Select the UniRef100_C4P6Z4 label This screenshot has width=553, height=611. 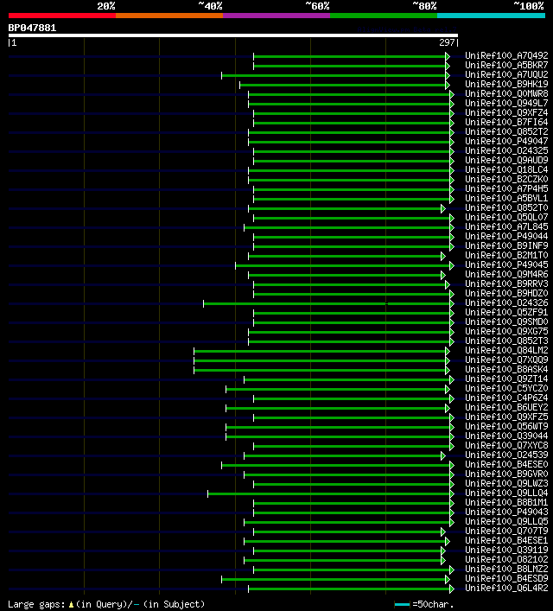(x=506, y=398)
